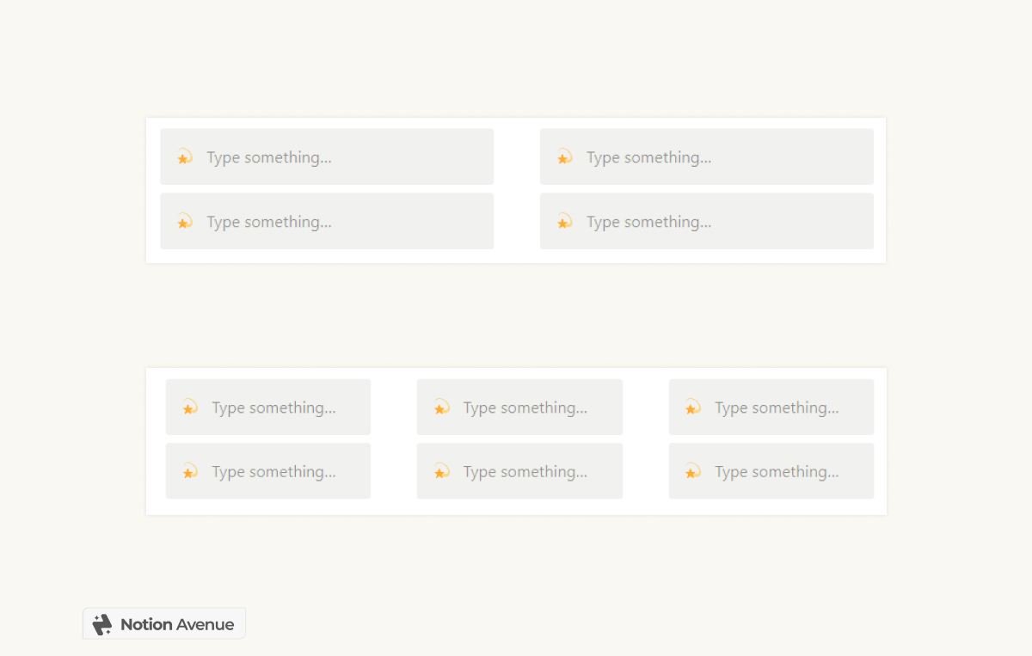1032x656 pixels.
Task: Click star icon in three-column block's top-right callout
Action: 692,408
